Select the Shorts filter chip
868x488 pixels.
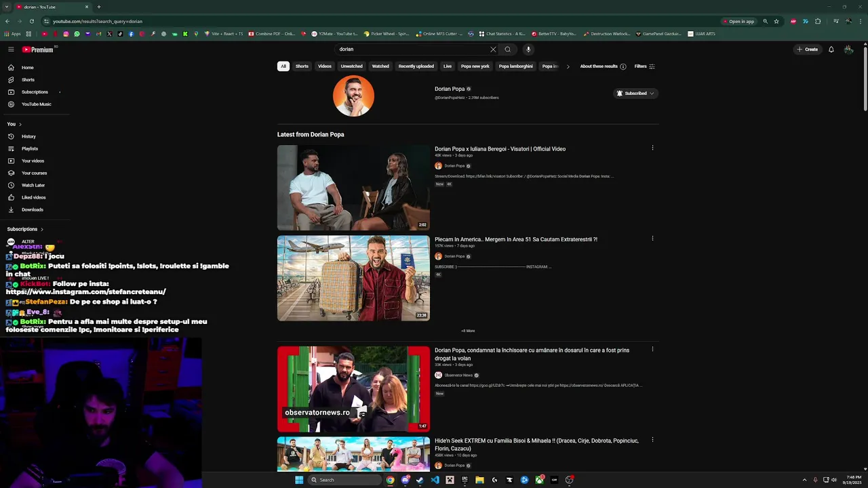(302, 66)
